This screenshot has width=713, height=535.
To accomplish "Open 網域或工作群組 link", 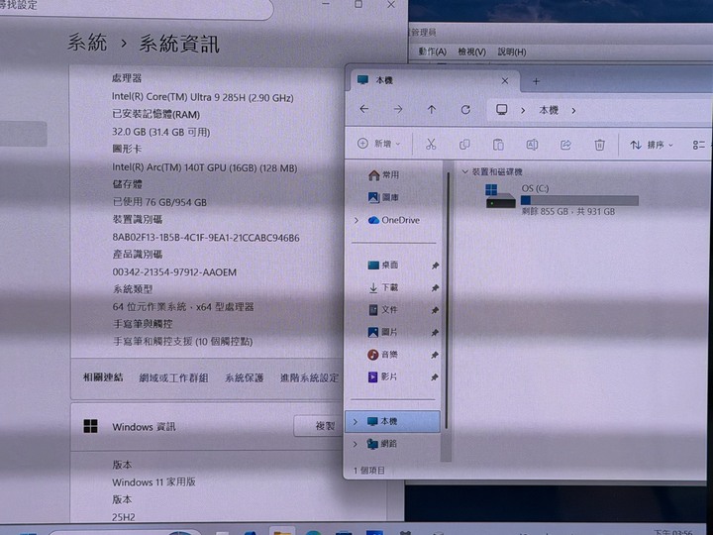I will (173, 377).
